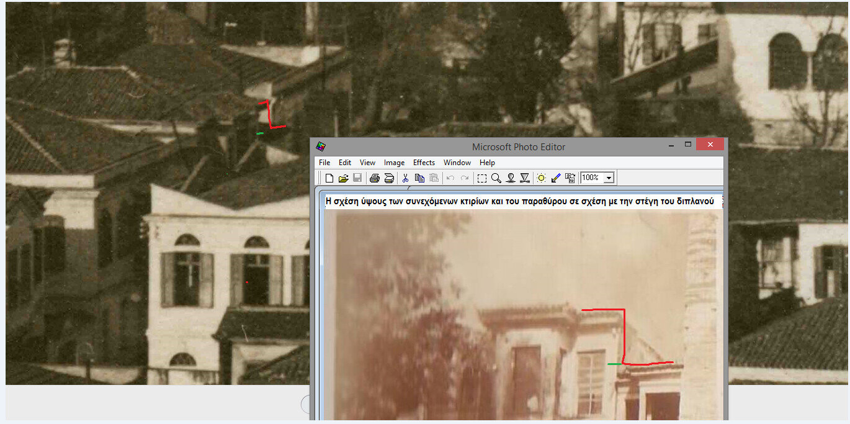Image resolution: width=850 pixels, height=424 pixels.
Task: Select the Smudge tool icon
Action: click(510, 178)
